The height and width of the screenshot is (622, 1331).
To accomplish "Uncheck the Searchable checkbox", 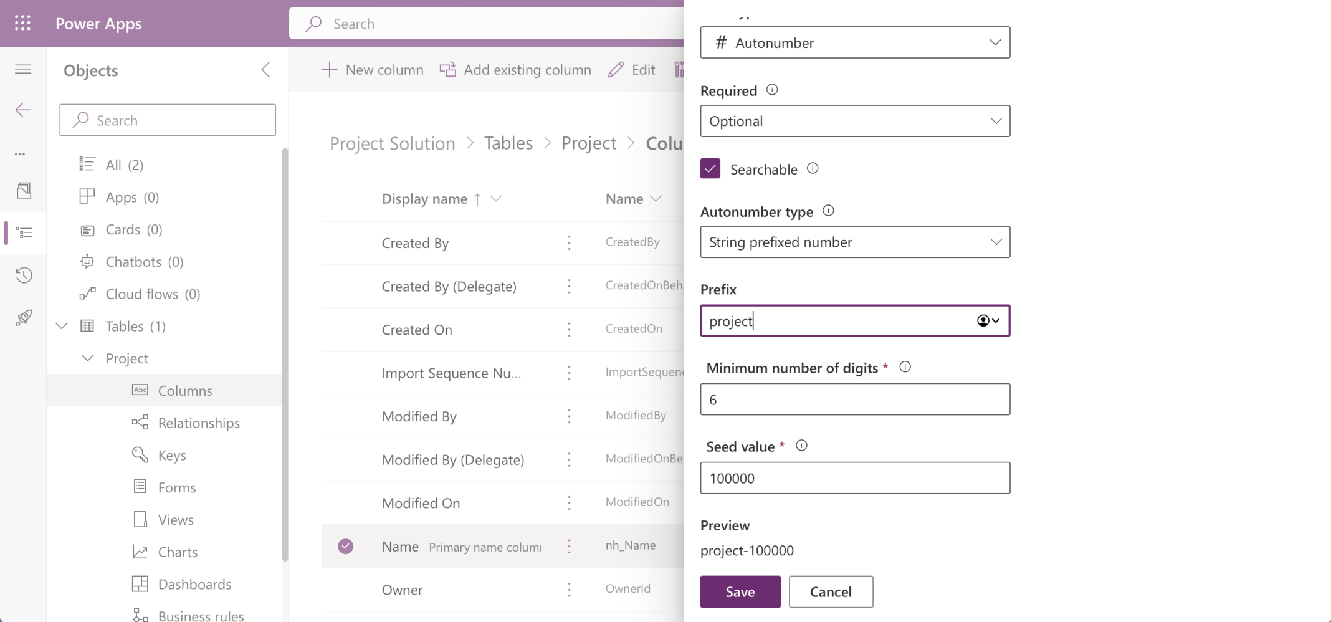I will pyautogui.click(x=710, y=169).
